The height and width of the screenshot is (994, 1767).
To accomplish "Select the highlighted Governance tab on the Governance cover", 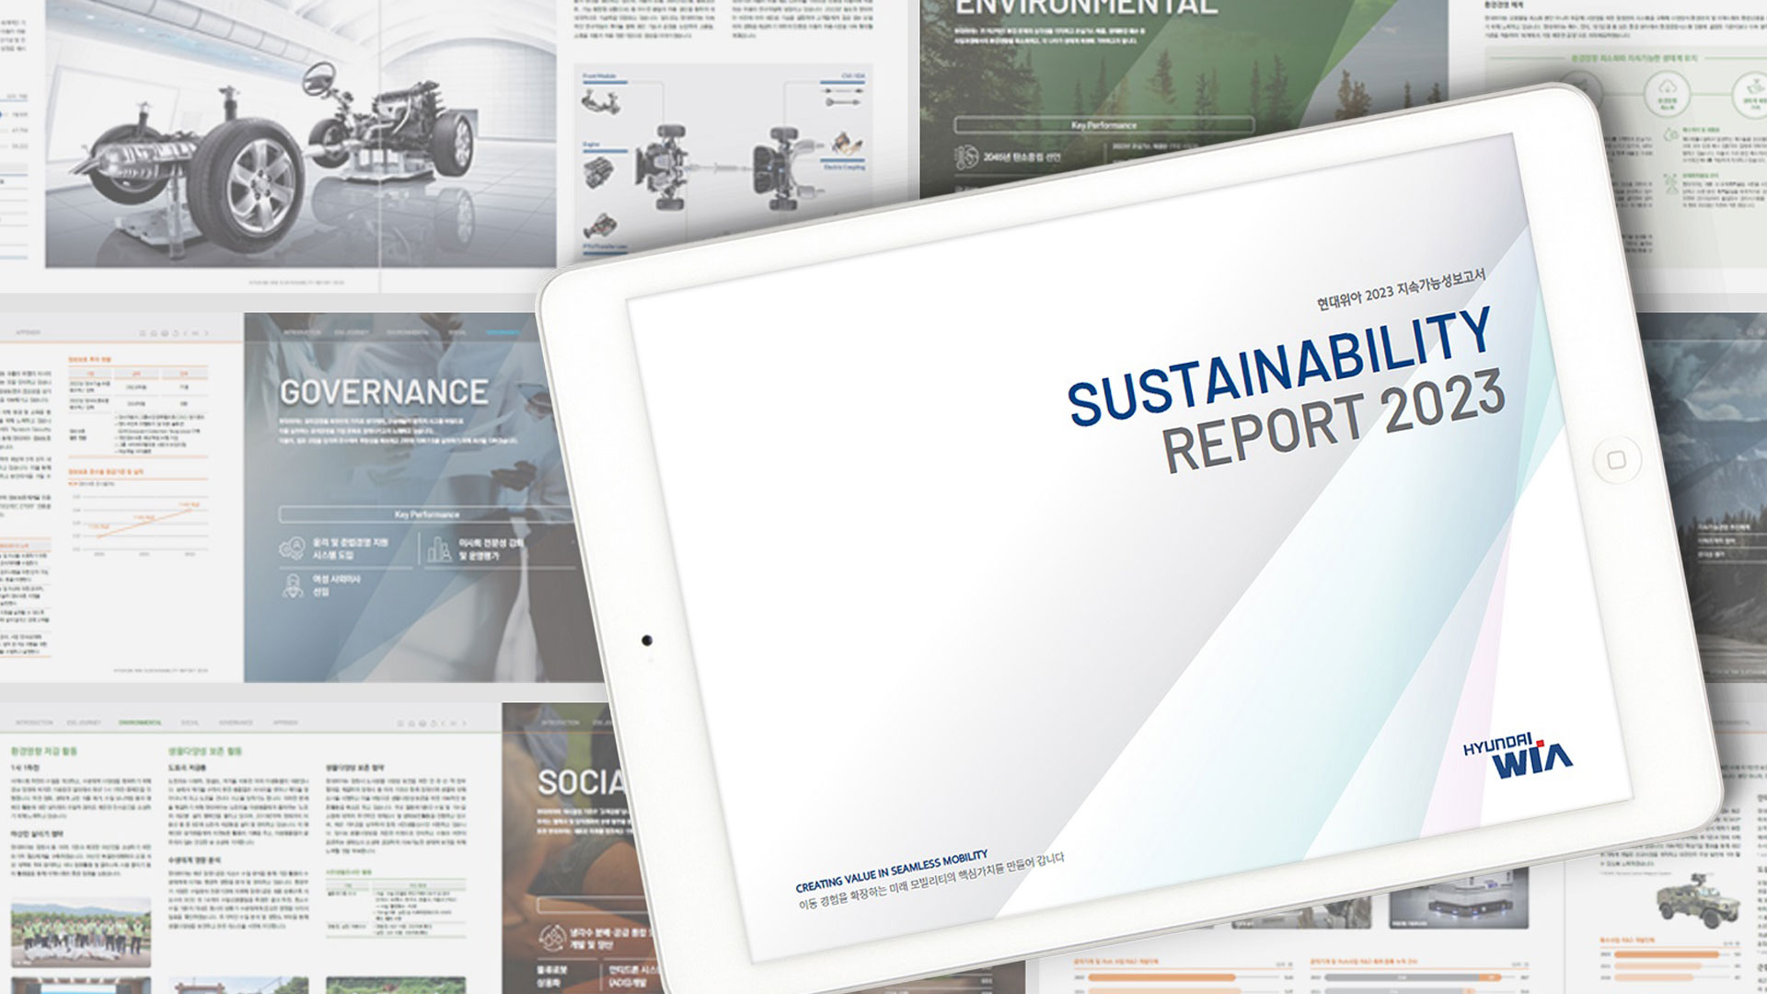I will (x=502, y=332).
